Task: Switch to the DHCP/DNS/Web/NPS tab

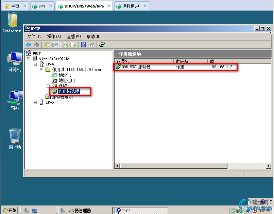Action: pos(84,6)
